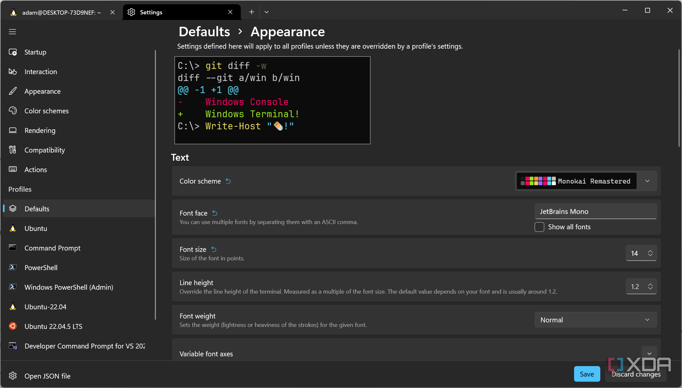Click the Appearance page title
Image resolution: width=682 pixels, height=388 pixels.
click(x=288, y=32)
